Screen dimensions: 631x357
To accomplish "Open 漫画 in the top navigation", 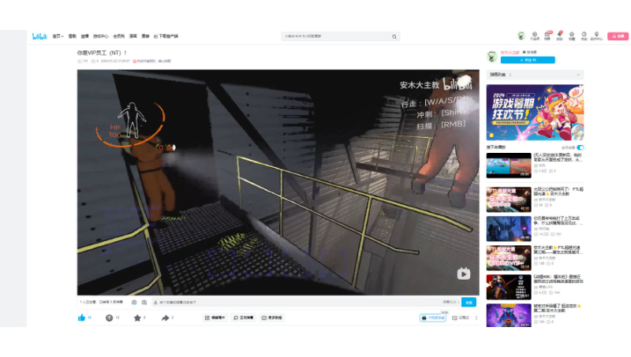I will pyautogui.click(x=133, y=36).
